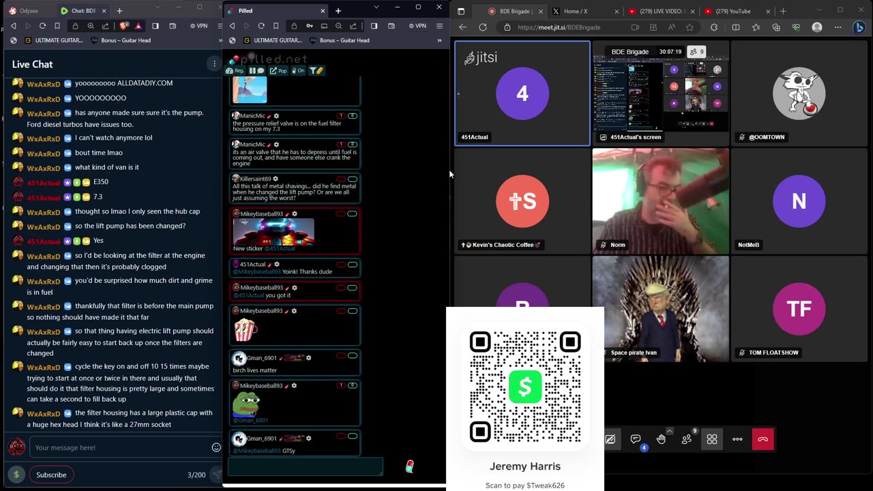Go back in the Edge browser
This screenshot has height=491, width=873.
coord(462,27)
